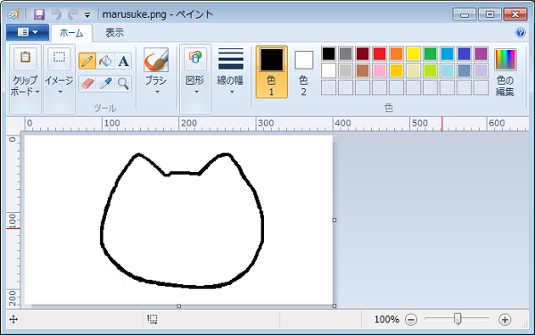
Task: Pick the turquoise blue color swatch
Action: pos(448,53)
